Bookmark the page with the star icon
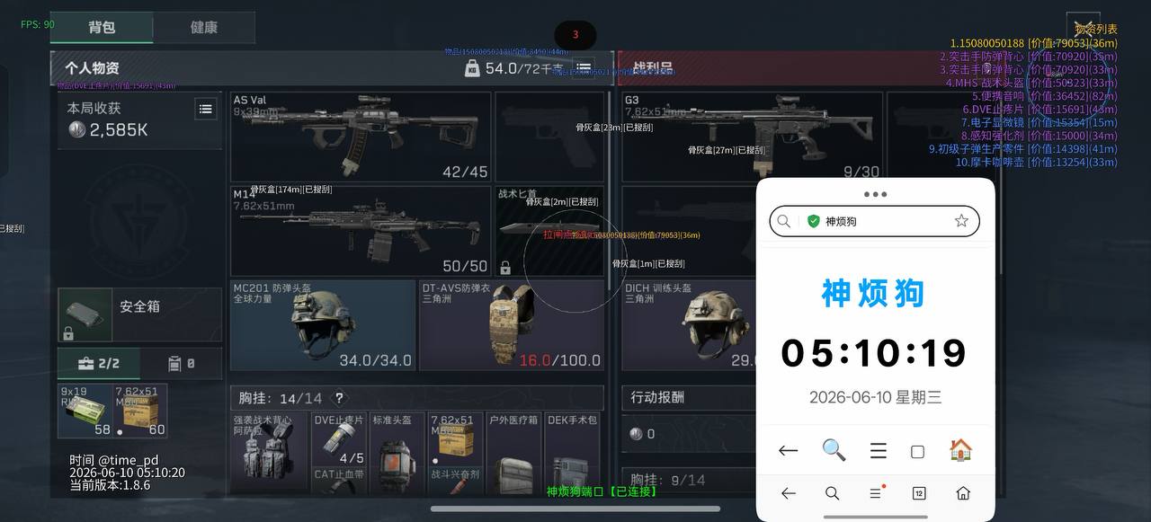 tap(961, 221)
